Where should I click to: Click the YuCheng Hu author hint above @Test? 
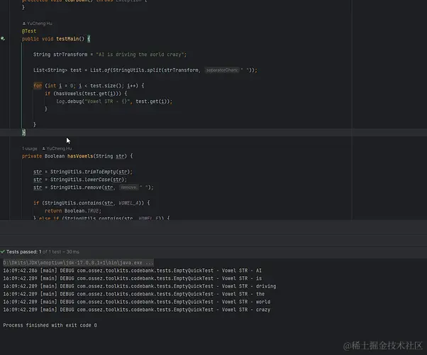tap(38, 23)
